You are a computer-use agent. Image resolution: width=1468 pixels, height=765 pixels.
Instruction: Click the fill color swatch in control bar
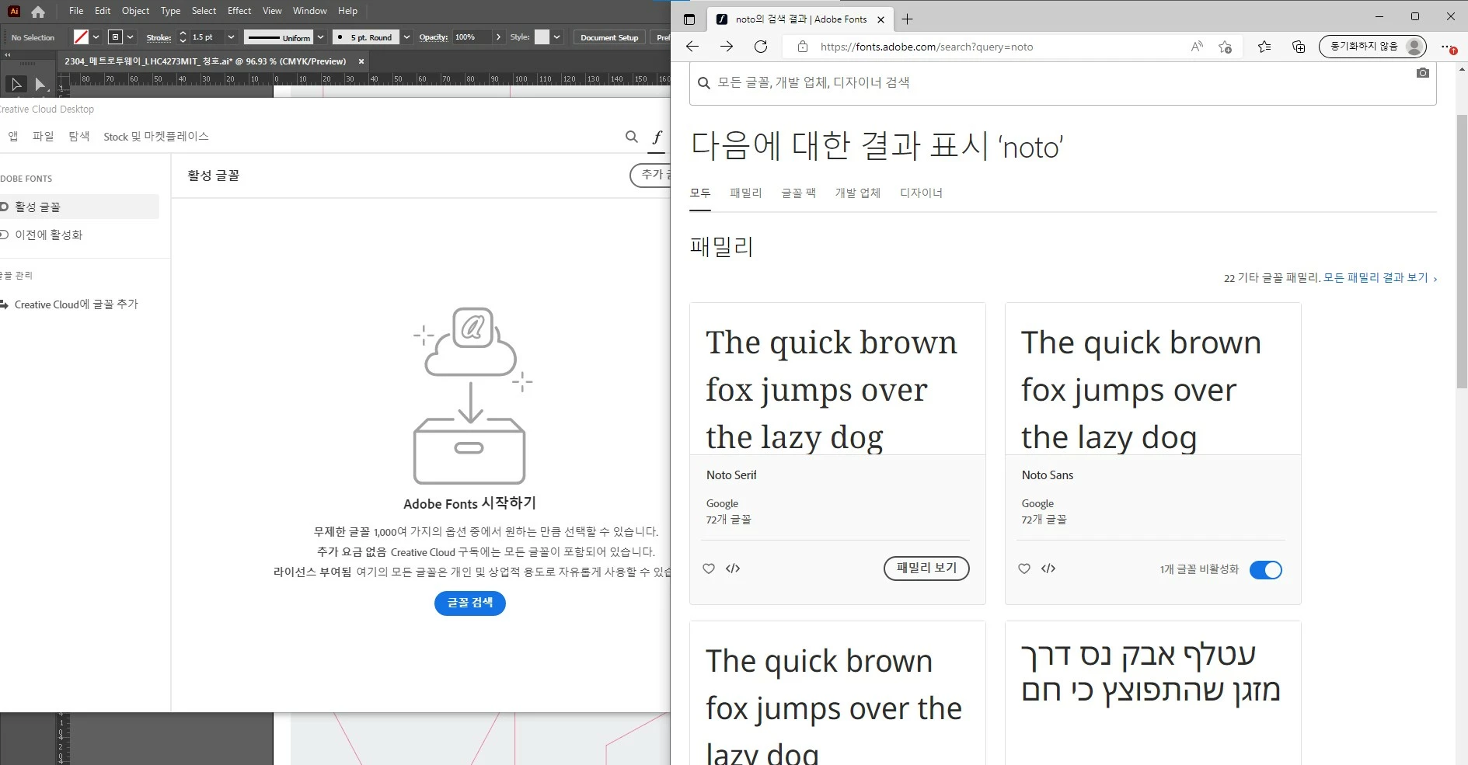click(81, 37)
